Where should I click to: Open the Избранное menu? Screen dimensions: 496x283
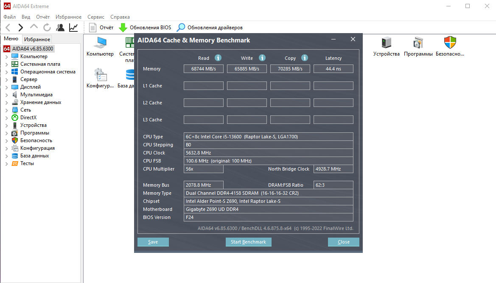tap(68, 17)
